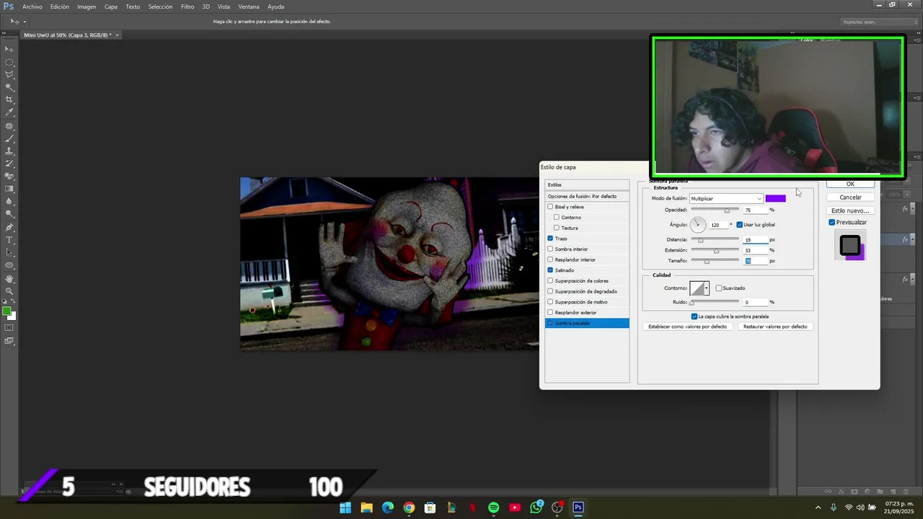This screenshot has width=923, height=519.
Task: Toggle Usar luz global checkbox
Action: coord(740,224)
